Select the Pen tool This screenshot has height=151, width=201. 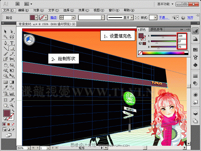(5, 43)
